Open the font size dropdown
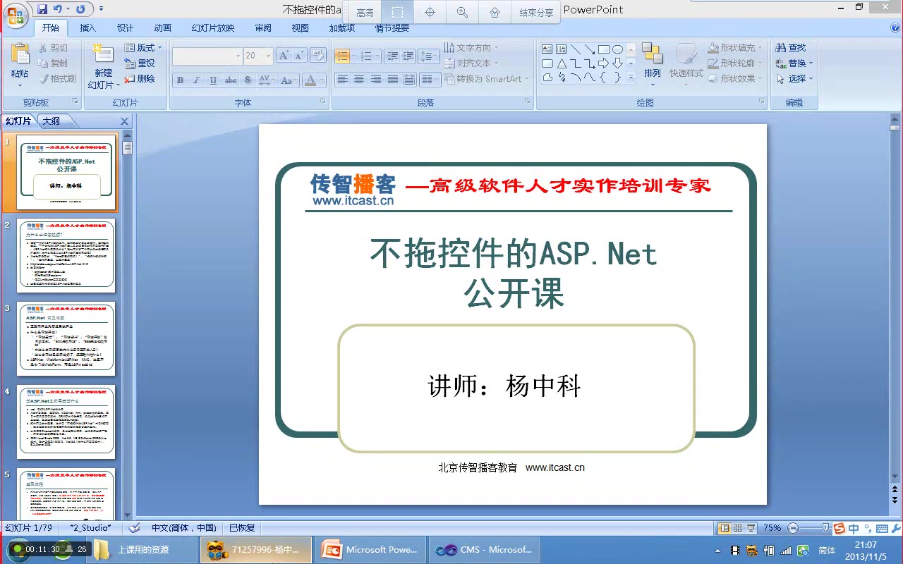Image resolution: width=903 pixels, height=564 pixels. (269, 56)
